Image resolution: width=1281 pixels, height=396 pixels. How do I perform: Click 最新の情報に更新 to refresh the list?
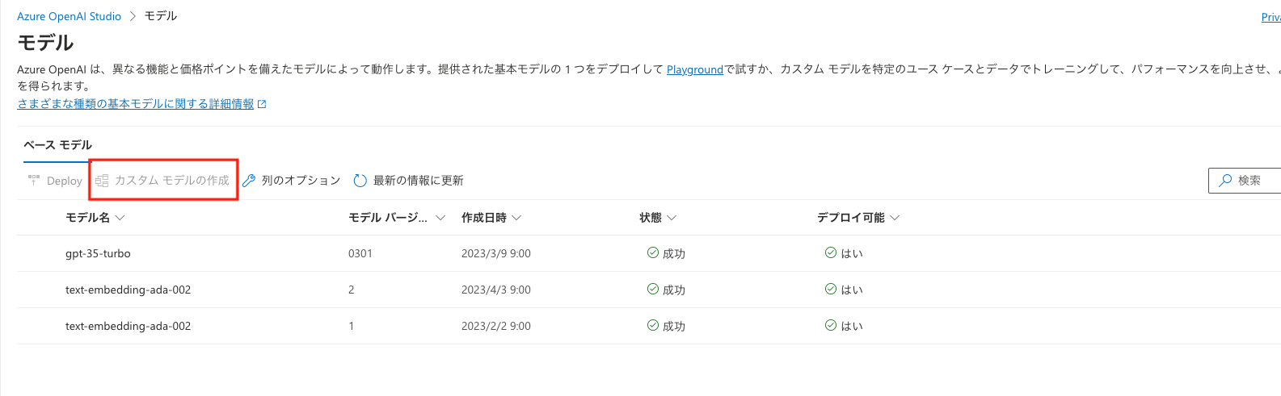[x=418, y=181]
